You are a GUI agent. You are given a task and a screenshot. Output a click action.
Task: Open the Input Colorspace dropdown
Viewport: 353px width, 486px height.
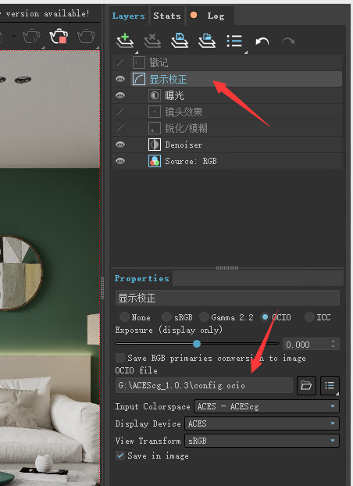point(266,406)
